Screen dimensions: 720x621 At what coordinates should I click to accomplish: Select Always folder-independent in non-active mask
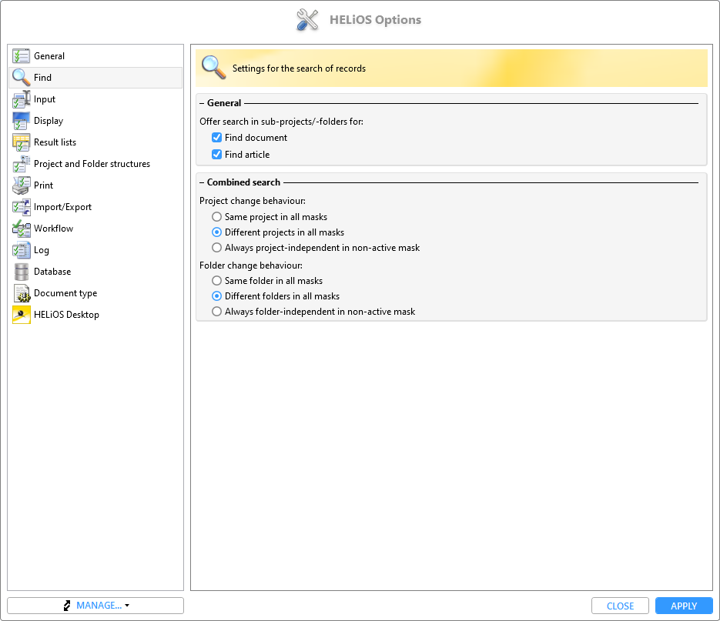point(216,312)
